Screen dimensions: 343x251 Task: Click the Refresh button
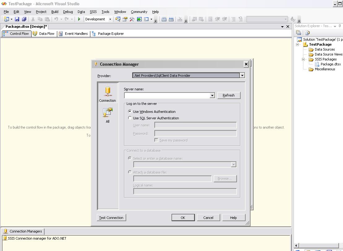pos(229,95)
